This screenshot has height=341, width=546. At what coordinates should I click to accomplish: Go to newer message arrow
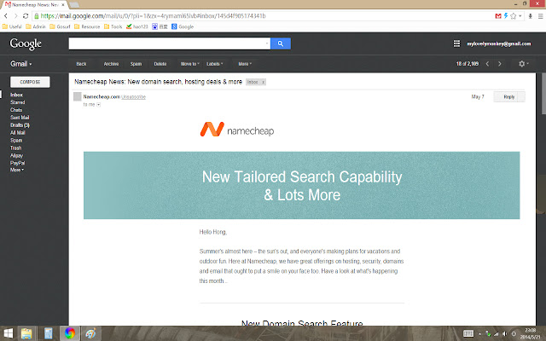487,64
